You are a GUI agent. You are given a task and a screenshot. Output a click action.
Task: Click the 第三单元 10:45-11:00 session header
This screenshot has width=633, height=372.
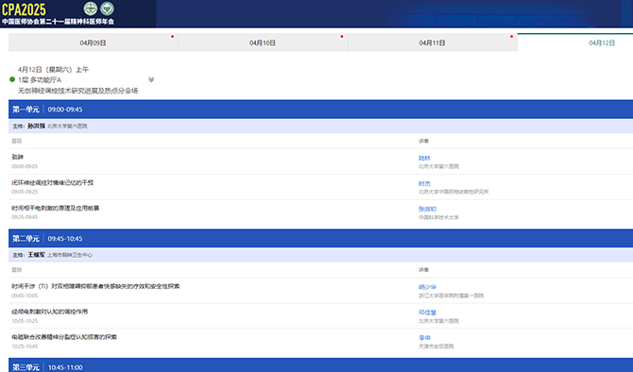320,365
